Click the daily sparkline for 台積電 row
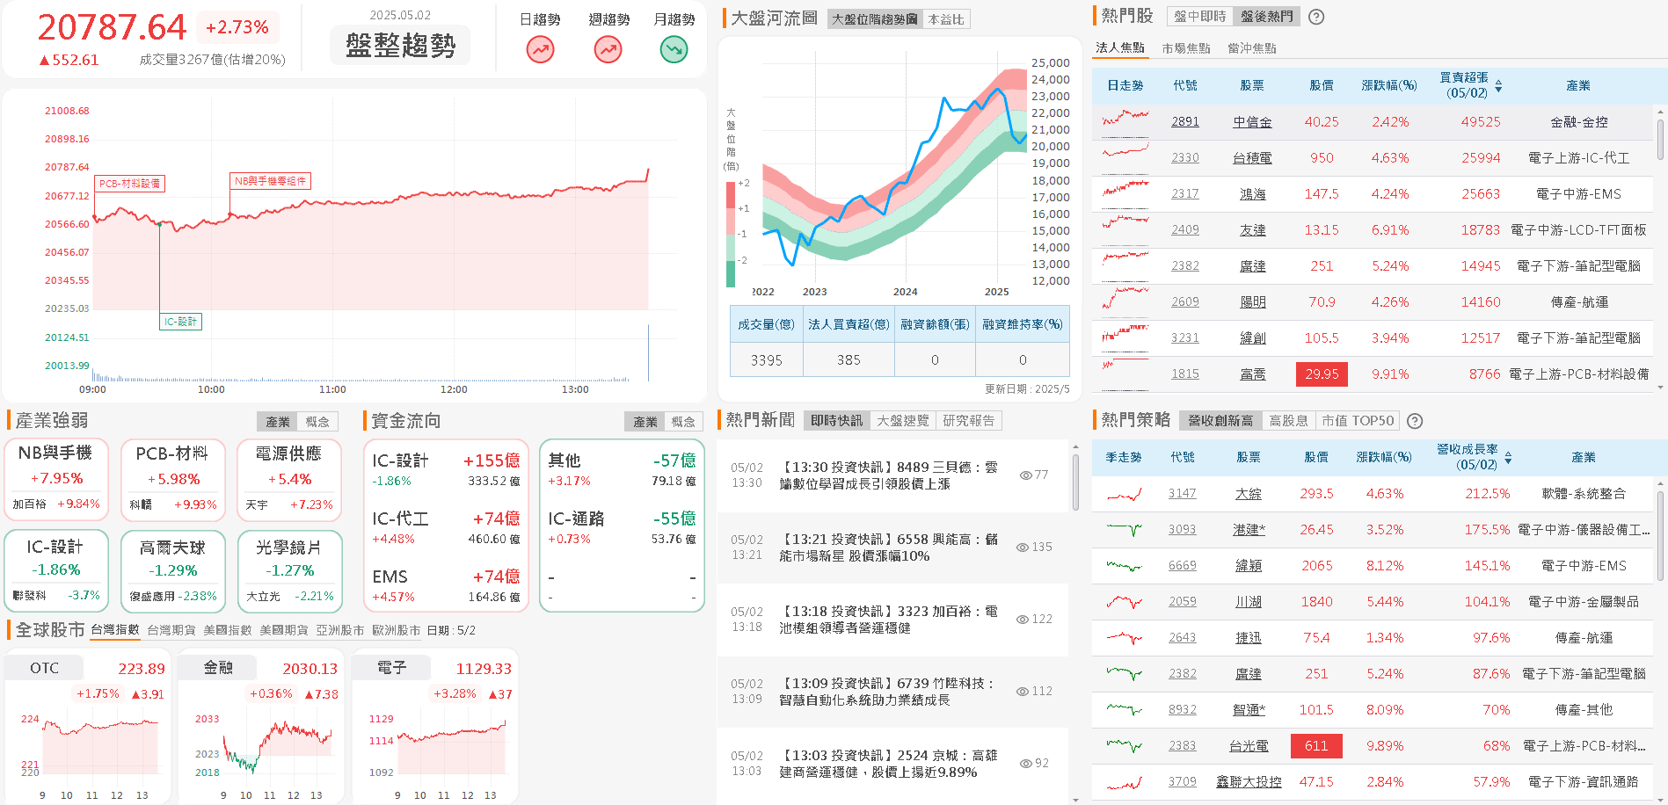1668x805 pixels. (x=1125, y=158)
